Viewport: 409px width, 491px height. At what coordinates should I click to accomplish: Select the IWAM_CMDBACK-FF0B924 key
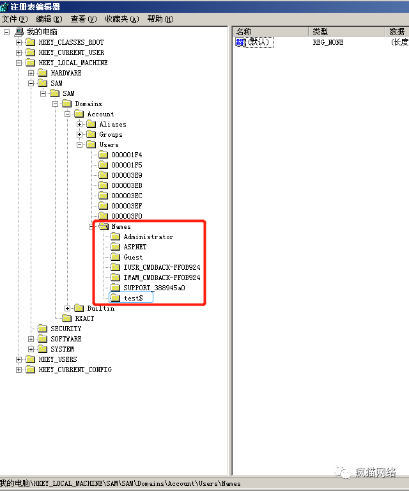pyautogui.click(x=162, y=277)
